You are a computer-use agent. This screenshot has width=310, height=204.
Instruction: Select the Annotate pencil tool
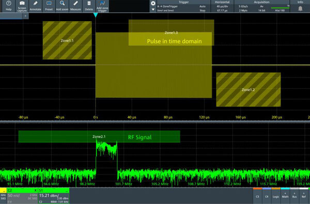pos(35,6)
